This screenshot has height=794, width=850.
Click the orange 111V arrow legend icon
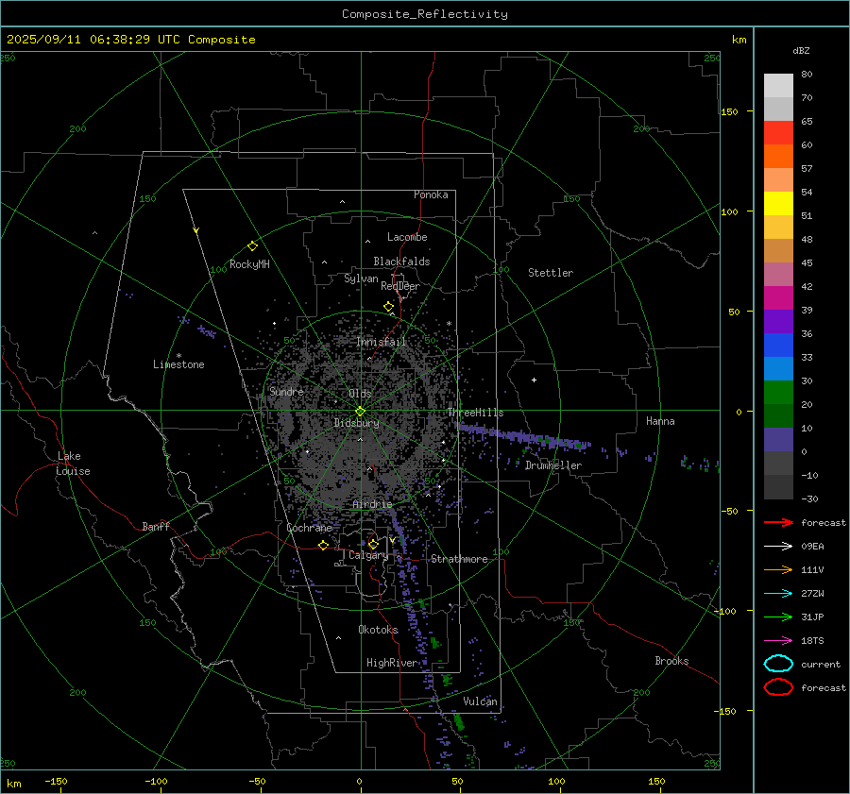(x=778, y=569)
